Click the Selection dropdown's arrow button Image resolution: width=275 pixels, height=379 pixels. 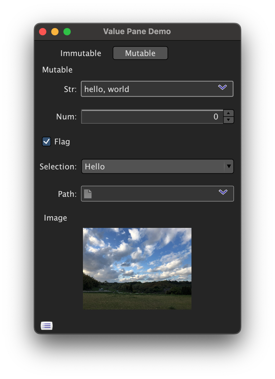pyautogui.click(x=229, y=166)
